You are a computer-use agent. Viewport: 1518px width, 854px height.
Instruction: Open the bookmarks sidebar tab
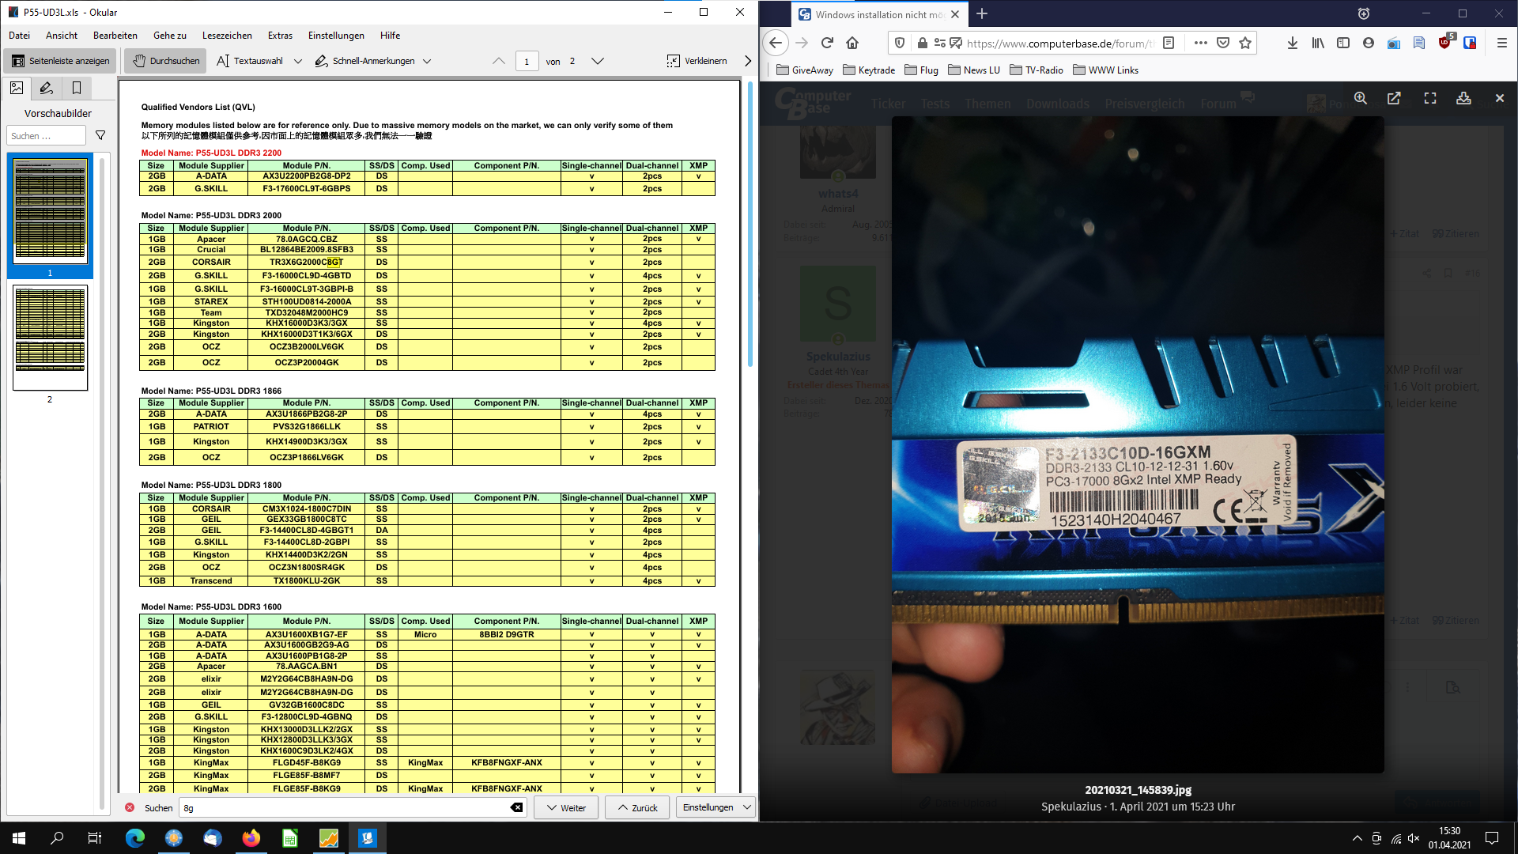click(x=77, y=88)
